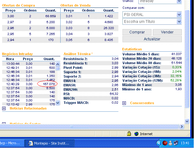This screenshot has height=148, width=194.
Task: Open the Concorrentes heading link
Action: [142, 103]
